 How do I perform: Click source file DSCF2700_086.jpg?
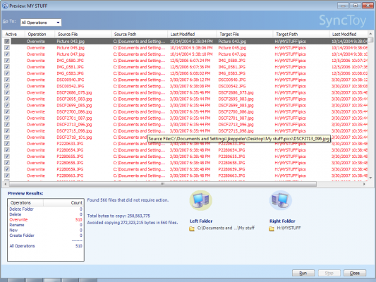pos(74,111)
